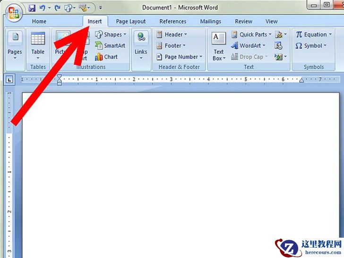344x258 pixels.
Task: Open the Symbol dropdown
Action: tap(311, 46)
